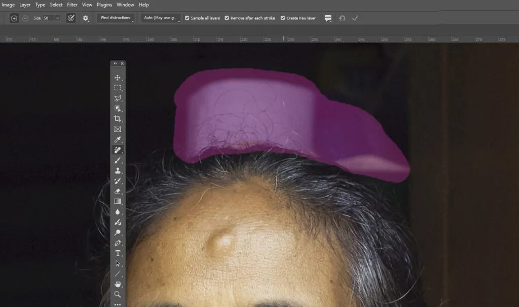Screen dimensions: 519x307
Task: Select the Zoom magnifier tool
Action: (118, 294)
